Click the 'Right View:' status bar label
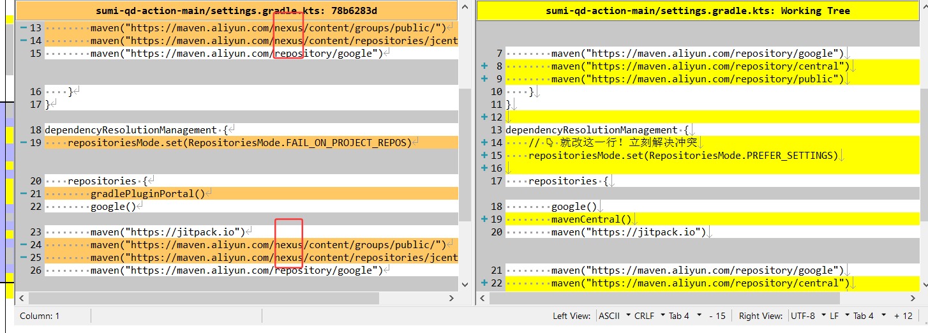The width and height of the screenshot is (928, 333). click(x=761, y=316)
